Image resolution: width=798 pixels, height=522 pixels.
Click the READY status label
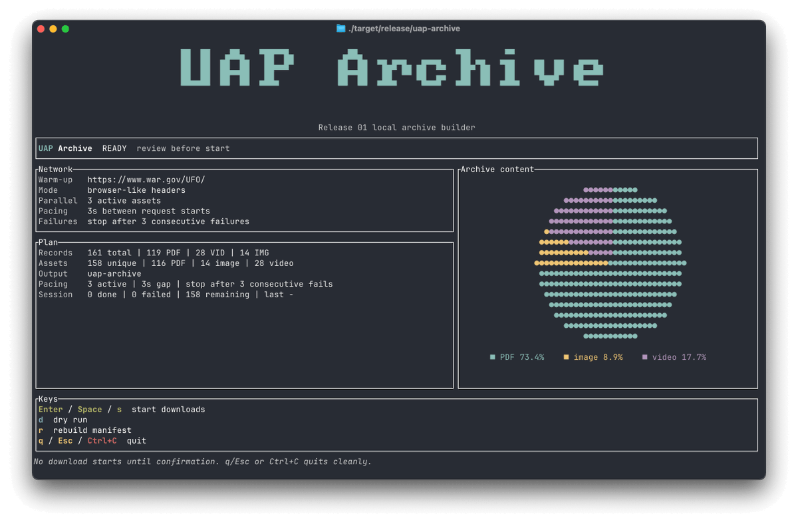click(114, 148)
